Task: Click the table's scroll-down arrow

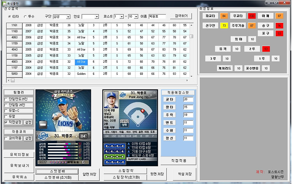Action: click(x=191, y=76)
